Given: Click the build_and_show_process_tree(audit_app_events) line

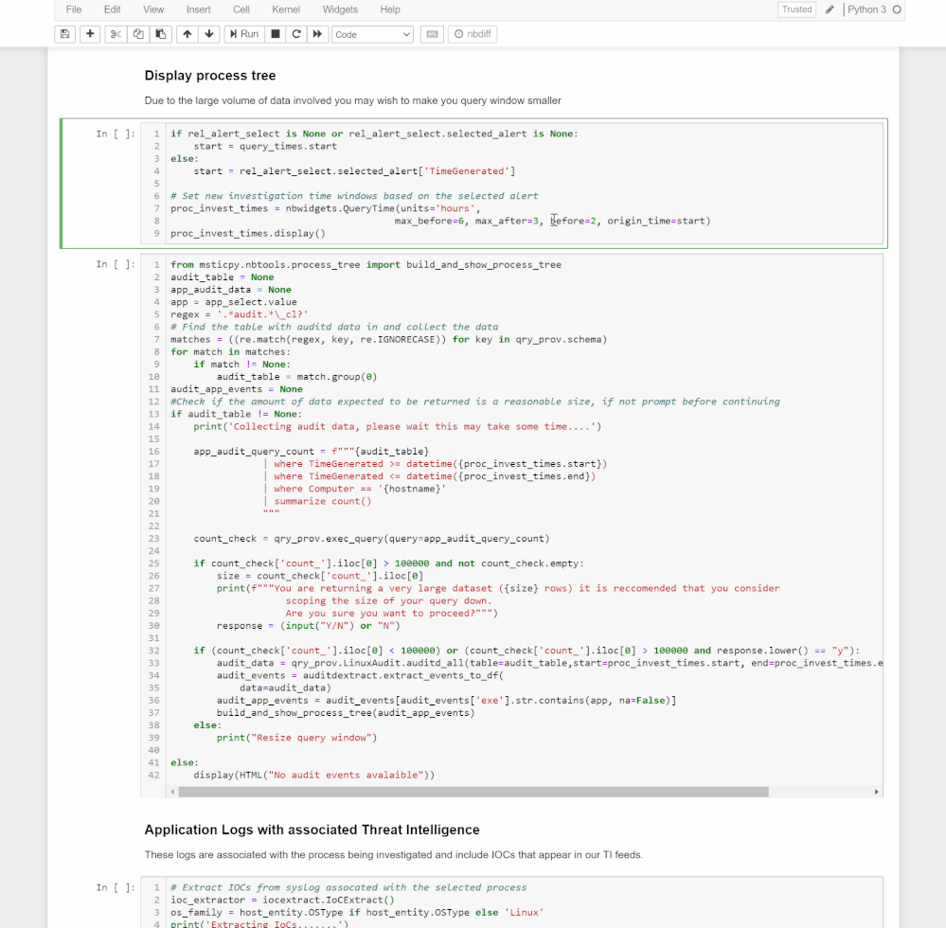Looking at the screenshot, I should coord(346,713).
